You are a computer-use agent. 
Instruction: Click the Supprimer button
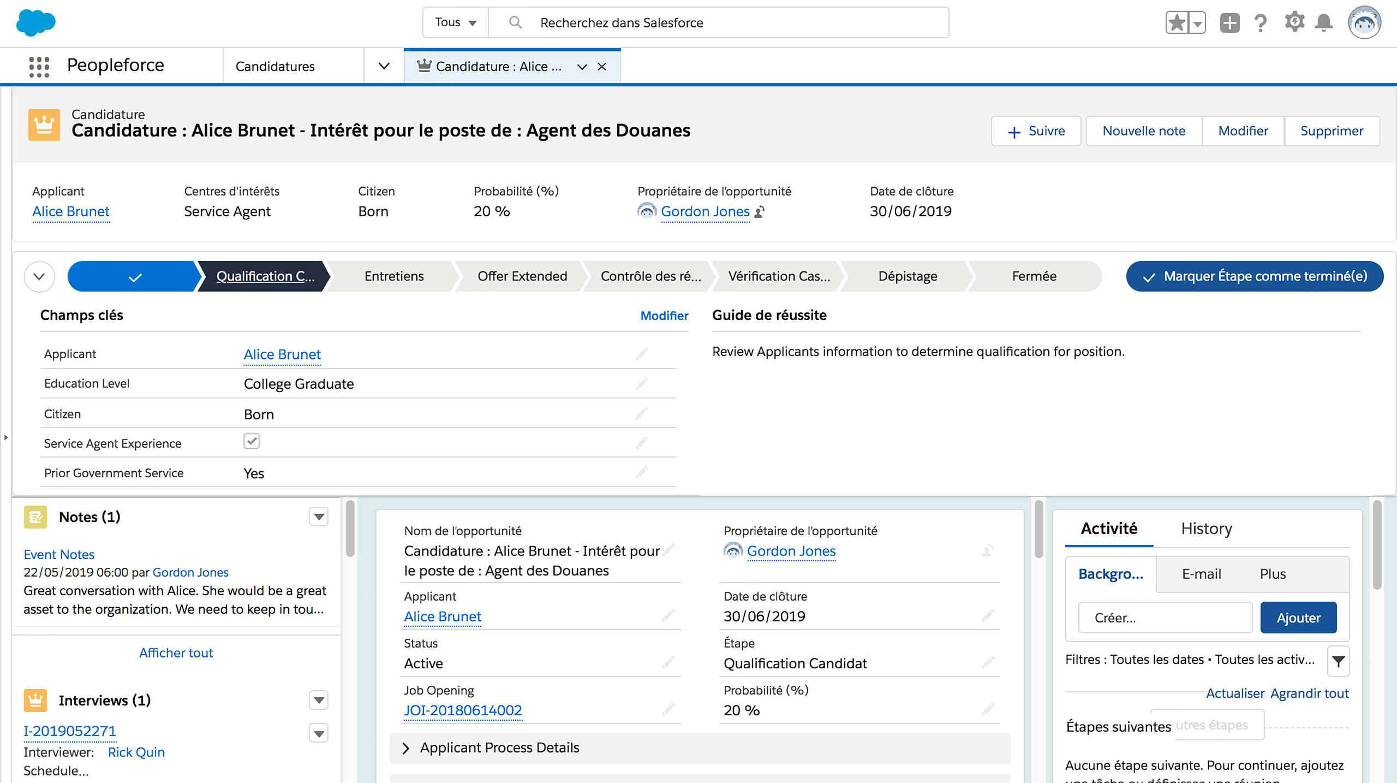tap(1332, 131)
